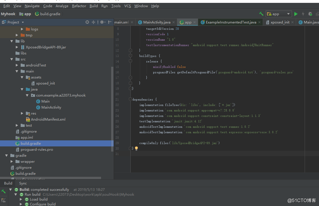
Task: Expand the res folder
Action: tap(22, 113)
